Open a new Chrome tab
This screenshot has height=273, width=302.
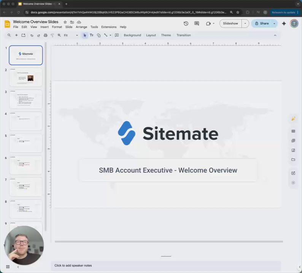66,4
